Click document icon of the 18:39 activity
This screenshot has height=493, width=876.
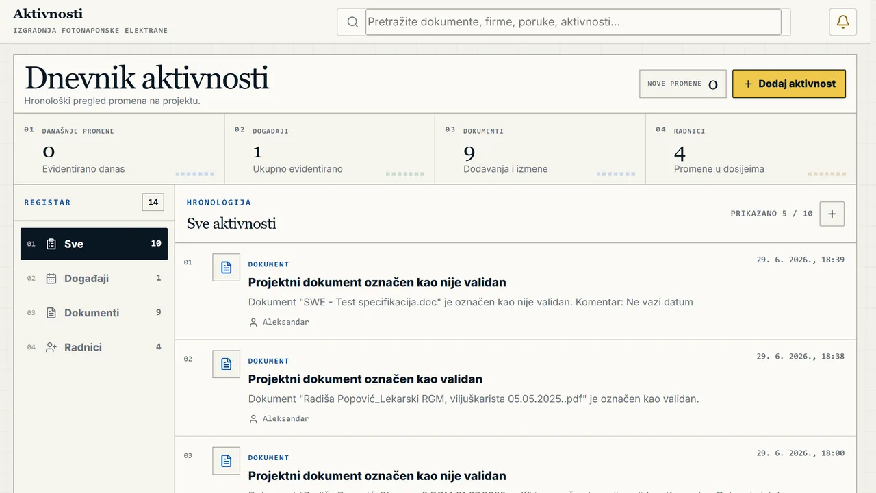point(226,267)
